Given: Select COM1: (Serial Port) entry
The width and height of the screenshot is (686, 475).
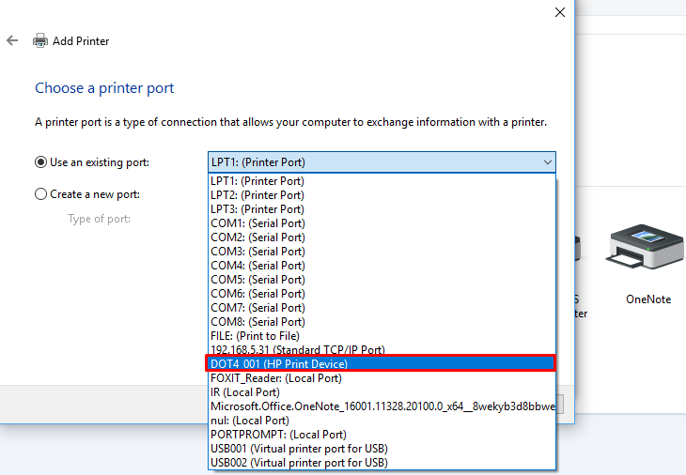Looking at the screenshot, I should click(x=257, y=223).
